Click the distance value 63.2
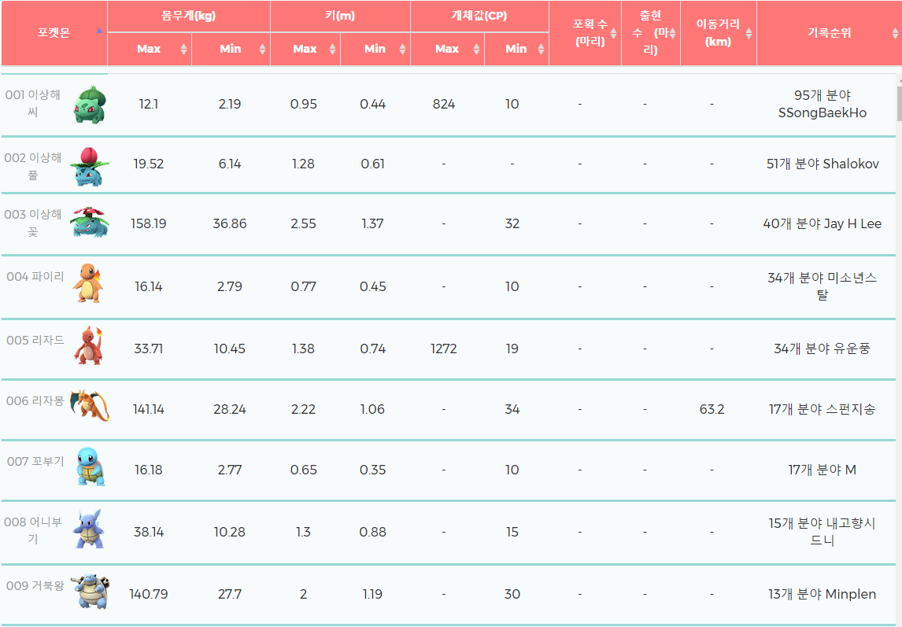 click(712, 410)
